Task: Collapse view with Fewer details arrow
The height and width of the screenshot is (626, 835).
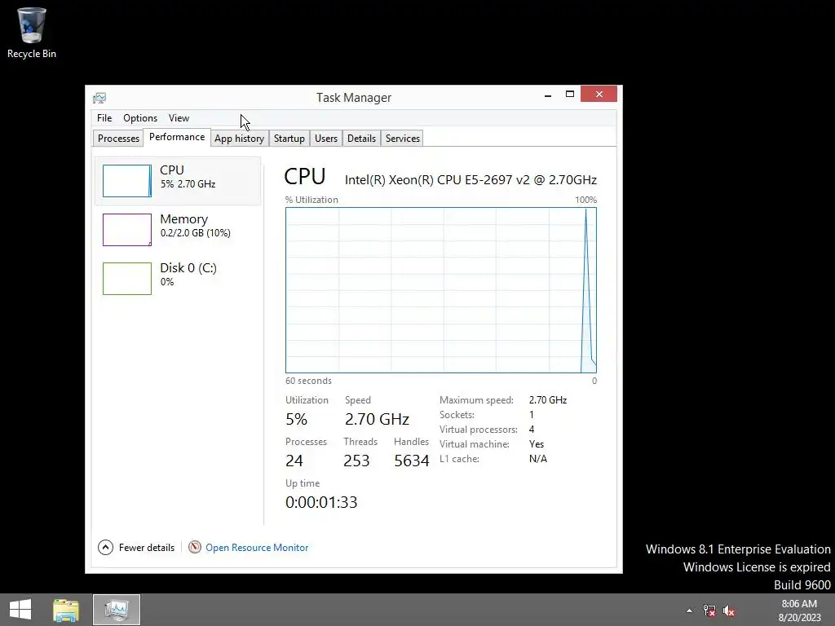Action: 105,547
